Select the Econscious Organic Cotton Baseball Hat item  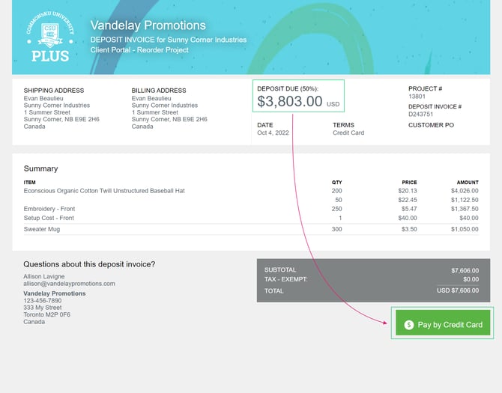pyautogui.click(x=104, y=191)
